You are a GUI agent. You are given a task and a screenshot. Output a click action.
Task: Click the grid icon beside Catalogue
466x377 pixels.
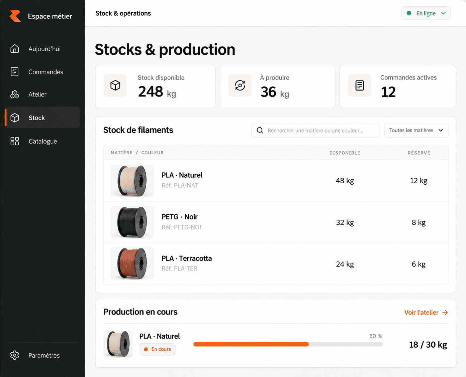pyautogui.click(x=15, y=141)
